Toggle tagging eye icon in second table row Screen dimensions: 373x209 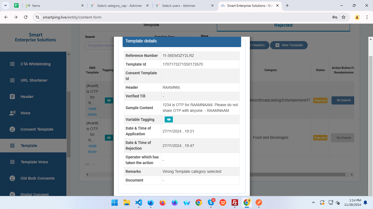click(109, 138)
